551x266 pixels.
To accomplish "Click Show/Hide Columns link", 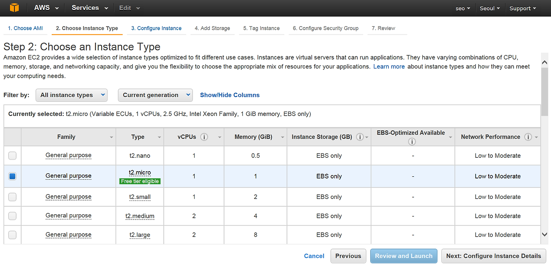I will [230, 95].
